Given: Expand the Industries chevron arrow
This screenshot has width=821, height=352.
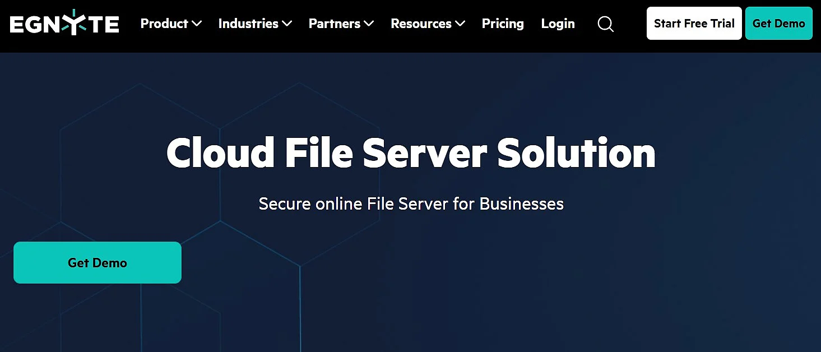Looking at the screenshot, I should tap(286, 24).
